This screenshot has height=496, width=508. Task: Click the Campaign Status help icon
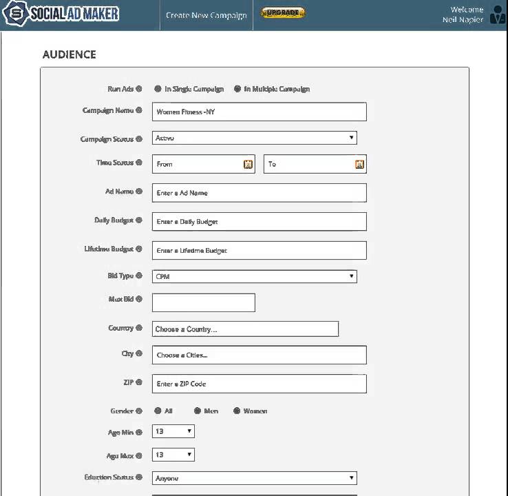pos(139,138)
